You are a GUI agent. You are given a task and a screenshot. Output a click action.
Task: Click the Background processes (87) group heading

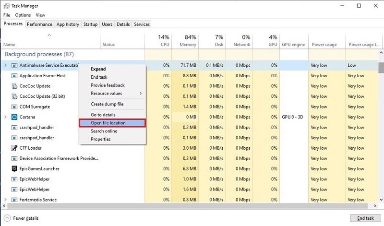click(x=39, y=54)
